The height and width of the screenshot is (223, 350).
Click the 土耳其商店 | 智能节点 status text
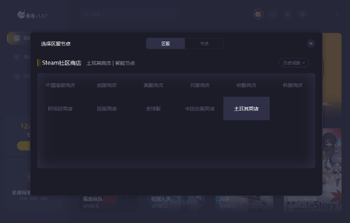(x=110, y=63)
